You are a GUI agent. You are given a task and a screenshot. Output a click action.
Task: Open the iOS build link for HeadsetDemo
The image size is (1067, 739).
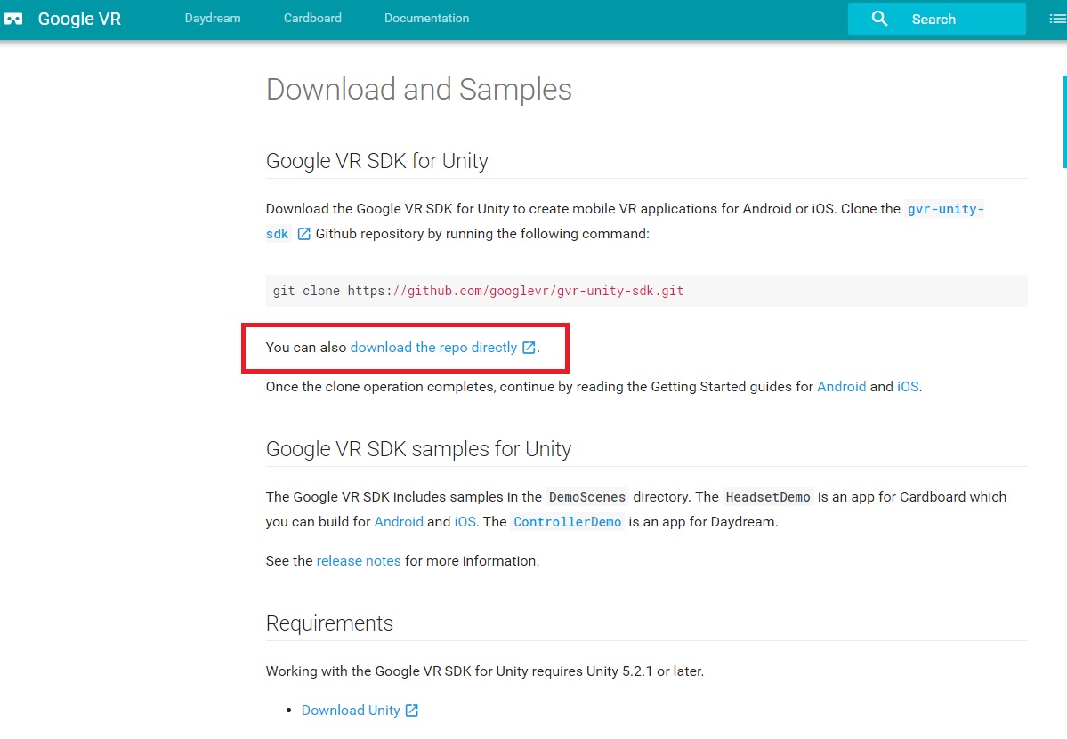click(x=465, y=522)
